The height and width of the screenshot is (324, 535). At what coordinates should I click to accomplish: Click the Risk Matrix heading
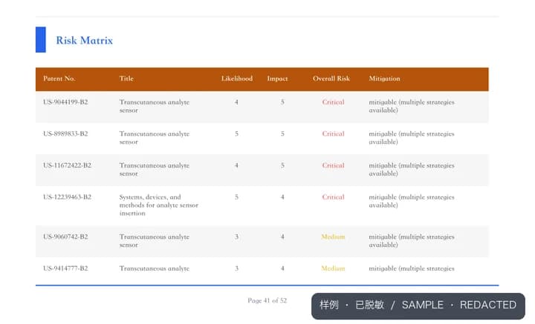coord(84,40)
